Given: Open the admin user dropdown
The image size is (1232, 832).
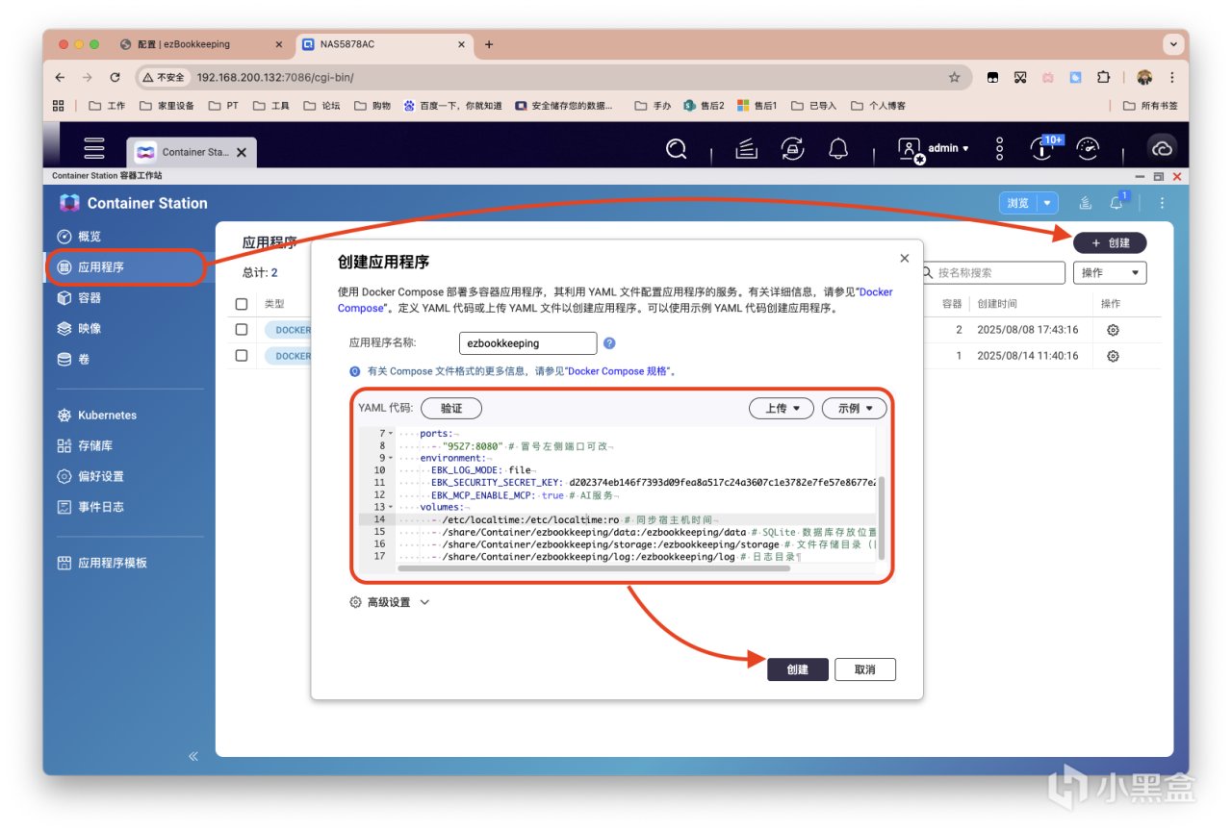Looking at the screenshot, I should 934,148.
